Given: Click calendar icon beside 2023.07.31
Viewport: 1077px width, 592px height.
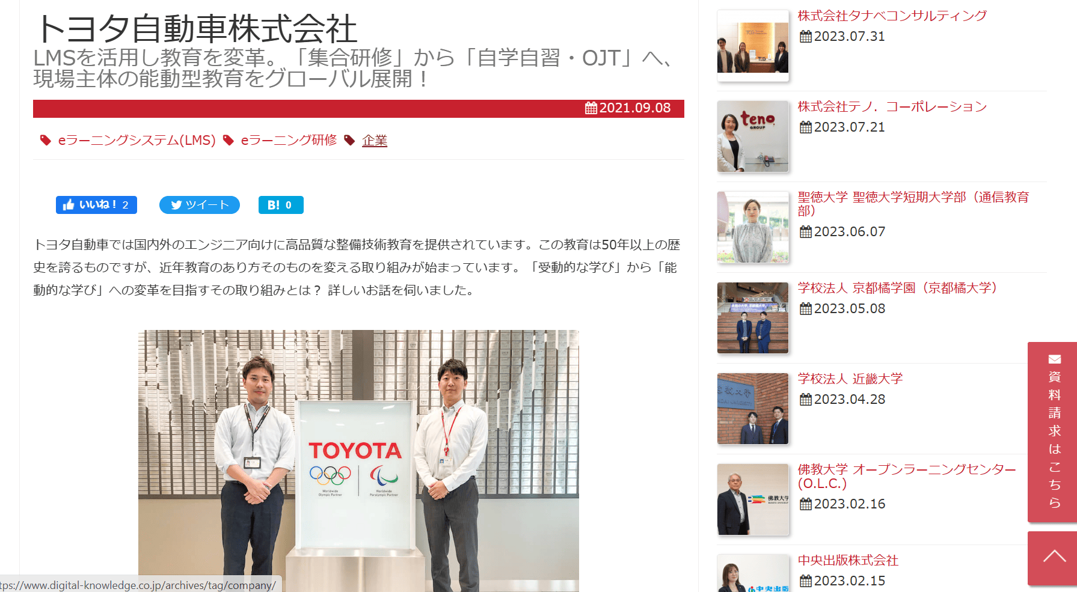Looking at the screenshot, I should (806, 37).
